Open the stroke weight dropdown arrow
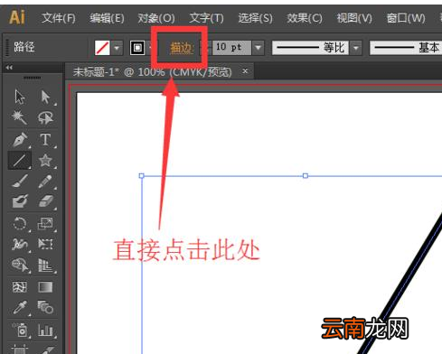Viewport: 442px width, 354px height. click(259, 48)
